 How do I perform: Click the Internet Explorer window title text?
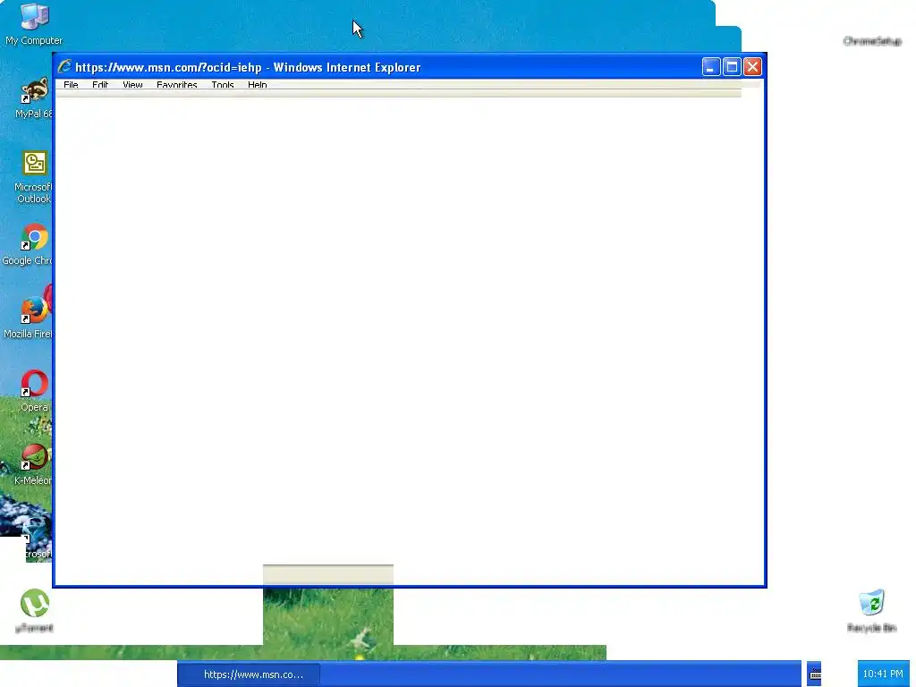(x=248, y=67)
